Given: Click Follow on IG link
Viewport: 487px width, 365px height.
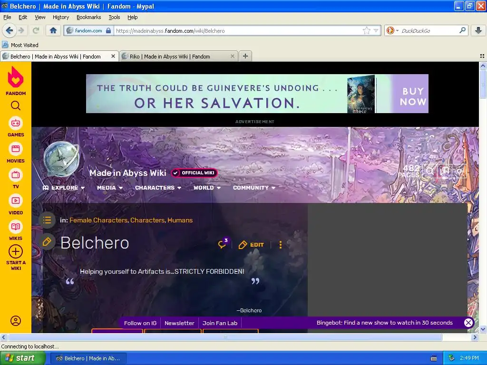Looking at the screenshot, I should (140, 323).
